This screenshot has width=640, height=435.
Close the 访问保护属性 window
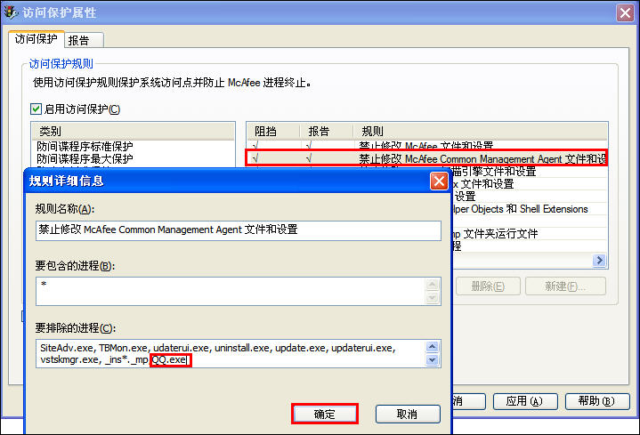[x=625, y=13]
